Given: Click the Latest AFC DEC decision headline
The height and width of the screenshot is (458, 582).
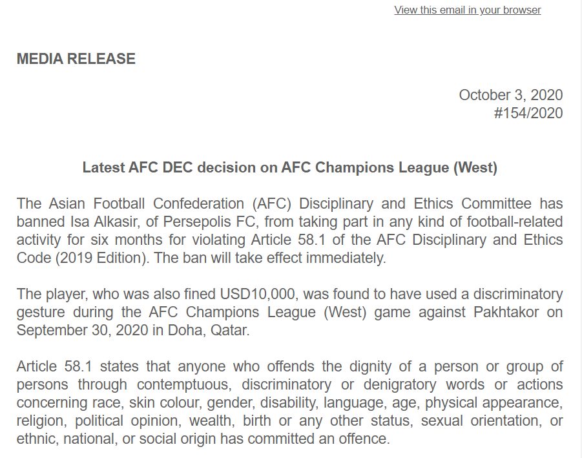Looking at the screenshot, I should tap(290, 168).
